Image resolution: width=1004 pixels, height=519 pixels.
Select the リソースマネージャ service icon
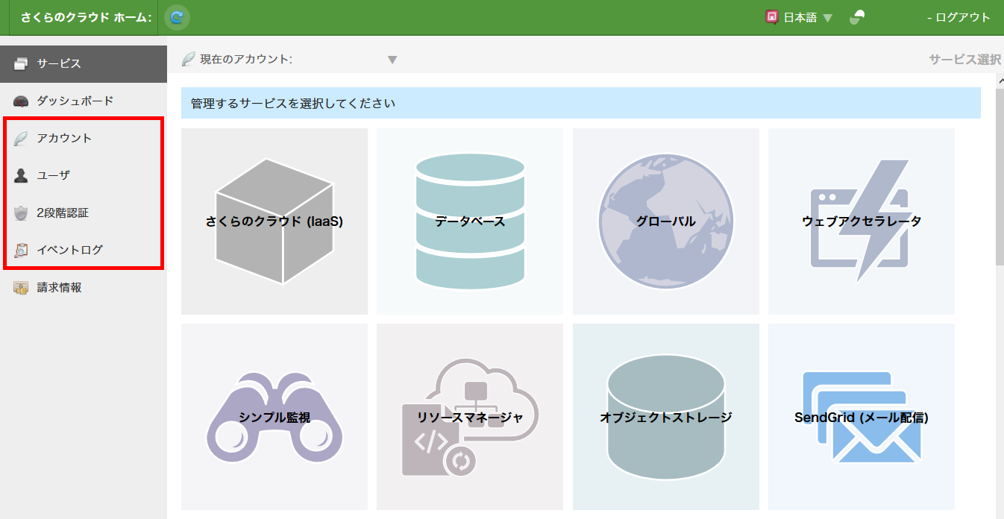pos(470,417)
